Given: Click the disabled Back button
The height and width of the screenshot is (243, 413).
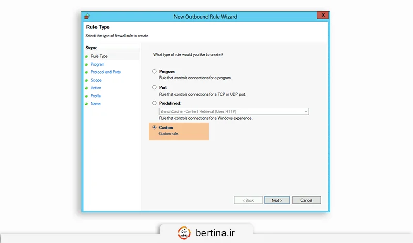Looking at the screenshot, I should coord(248,200).
